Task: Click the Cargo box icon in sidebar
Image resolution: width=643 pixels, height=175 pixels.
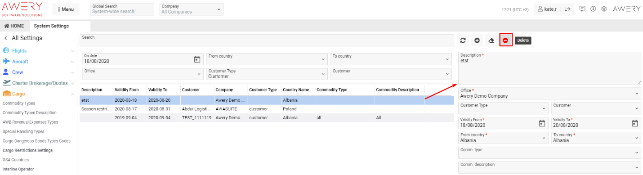Action: 6,94
